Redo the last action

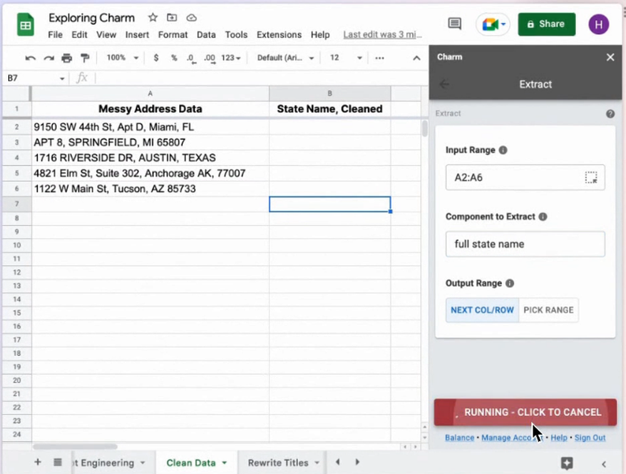click(49, 58)
